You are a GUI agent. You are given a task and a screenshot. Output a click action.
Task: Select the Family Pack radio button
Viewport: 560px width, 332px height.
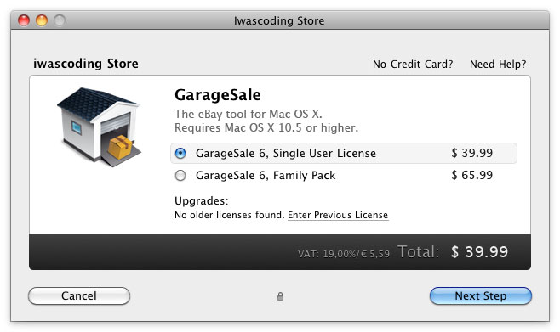[180, 175]
